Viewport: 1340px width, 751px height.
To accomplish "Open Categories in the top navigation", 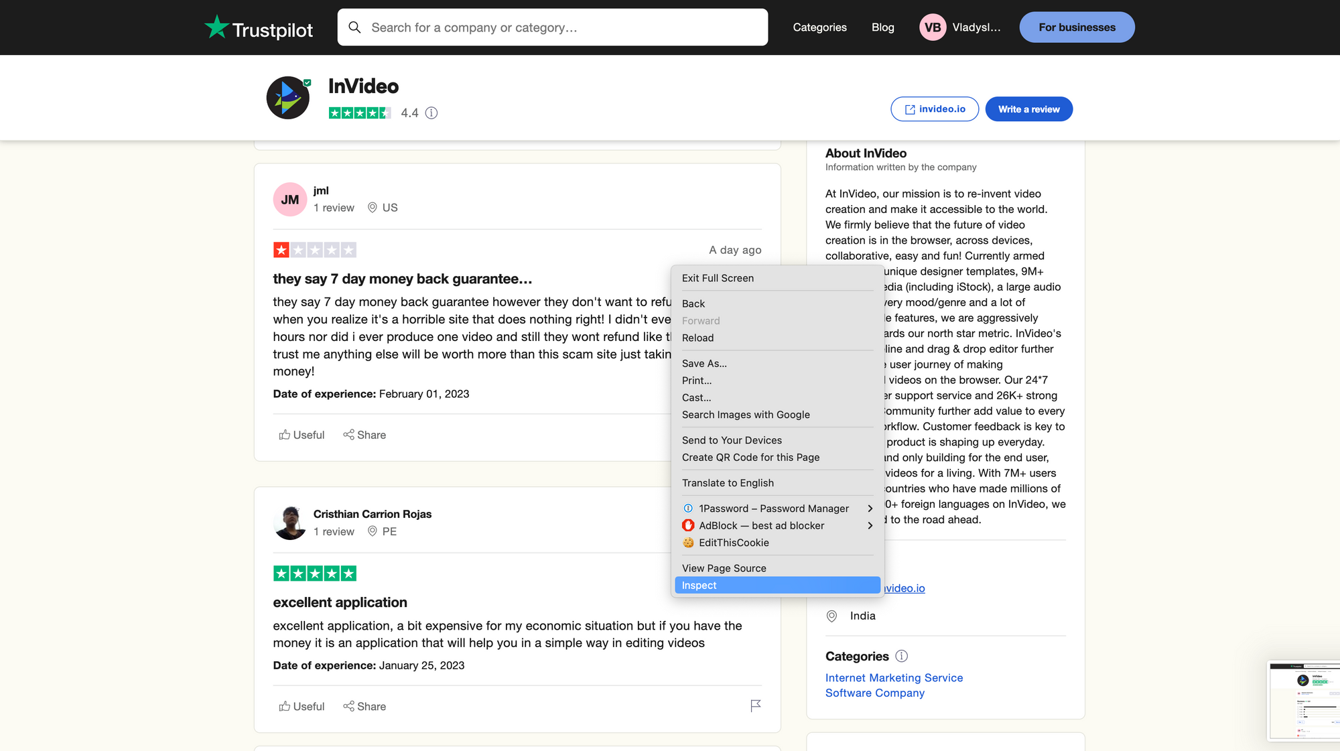I will 819,27.
